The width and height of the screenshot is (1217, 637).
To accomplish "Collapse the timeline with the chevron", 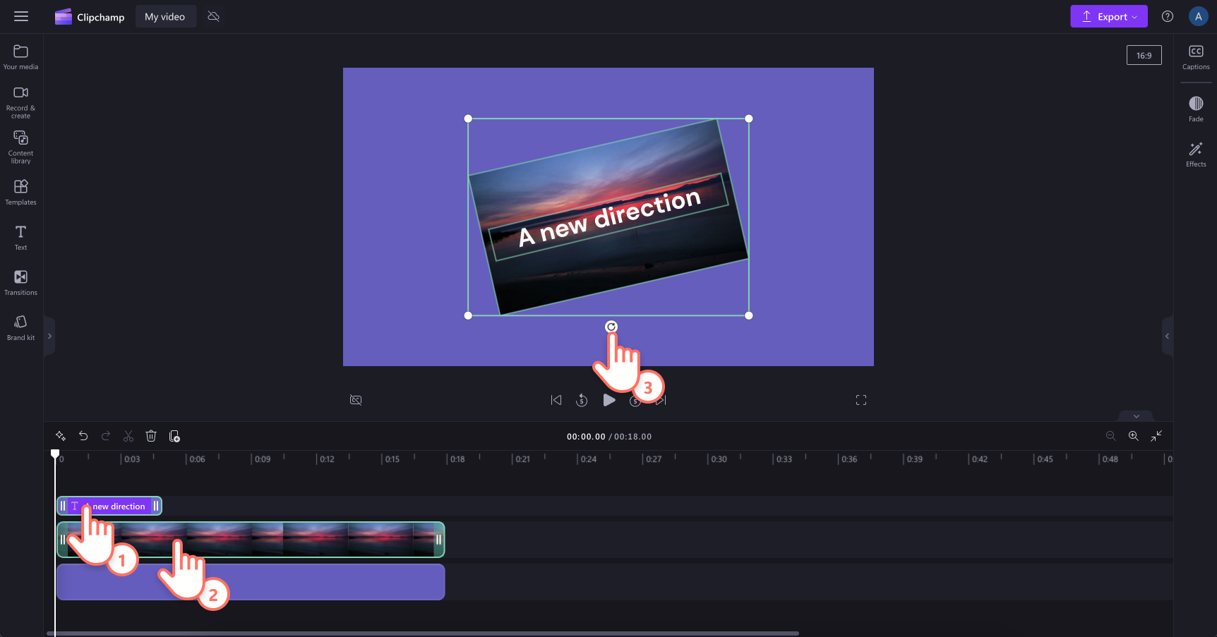I will click(1137, 416).
